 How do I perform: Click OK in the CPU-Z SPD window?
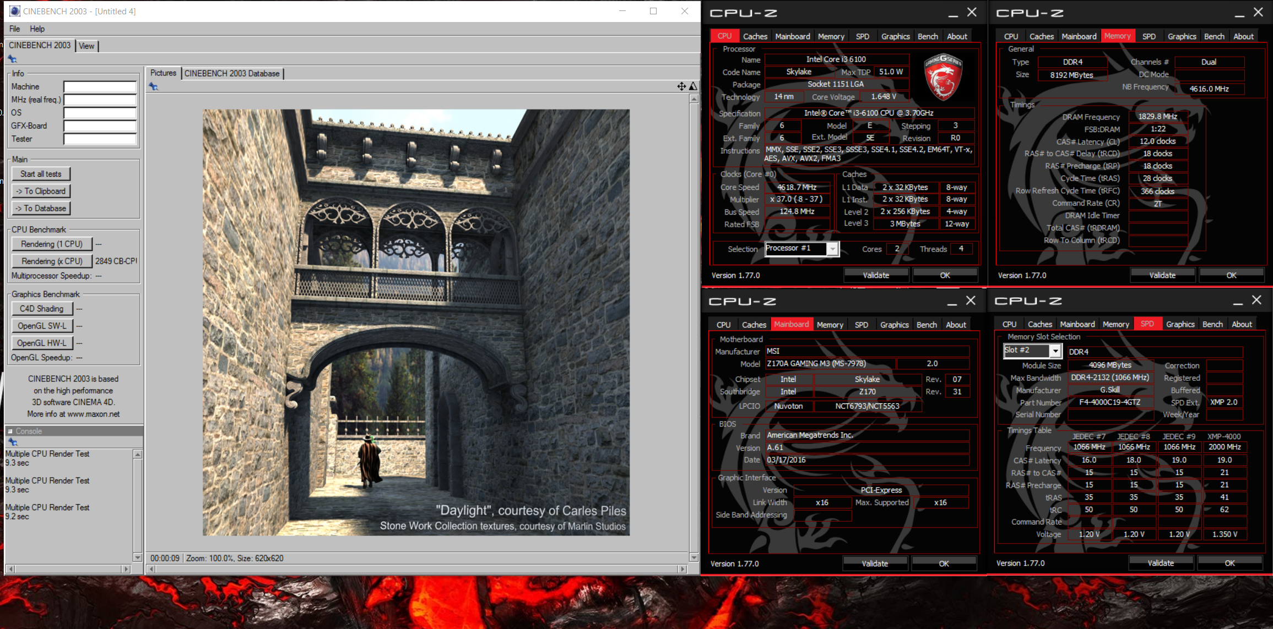pyautogui.click(x=1229, y=563)
